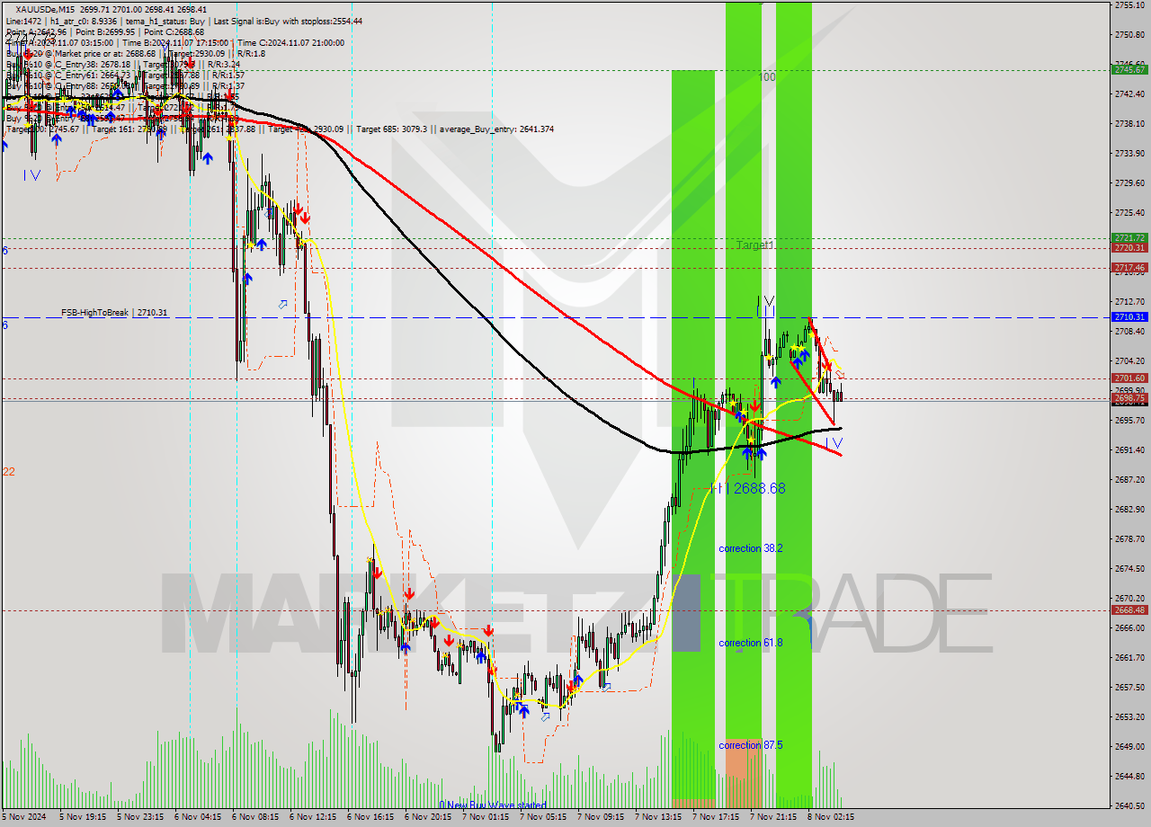Click the 'Target 685: 3079.3' text

tap(391, 129)
